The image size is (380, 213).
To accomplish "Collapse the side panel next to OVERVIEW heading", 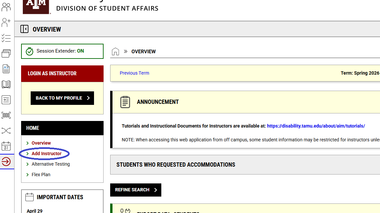I will pyautogui.click(x=24, y=29).
